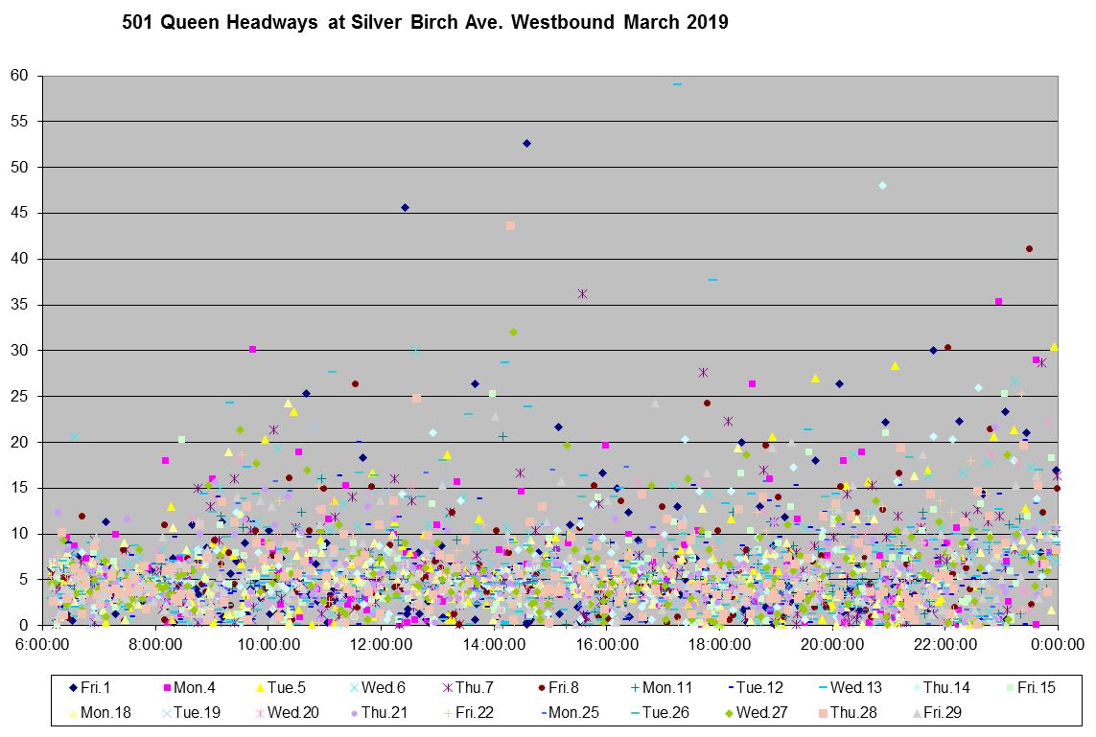This screenshot has height=737, width=1096.
Task: Select the Wed.27 green diamond legend marker
Action: tap(729, 712)
